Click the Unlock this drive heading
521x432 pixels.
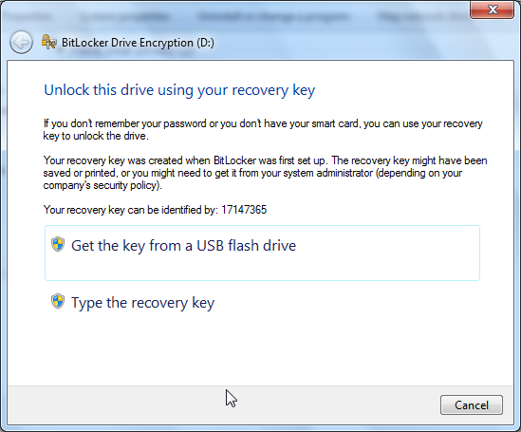[x=179, y=90]
